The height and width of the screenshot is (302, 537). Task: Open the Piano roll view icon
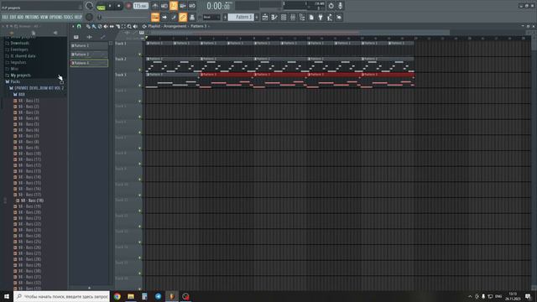pyautogui.click(x=274, y=17)
